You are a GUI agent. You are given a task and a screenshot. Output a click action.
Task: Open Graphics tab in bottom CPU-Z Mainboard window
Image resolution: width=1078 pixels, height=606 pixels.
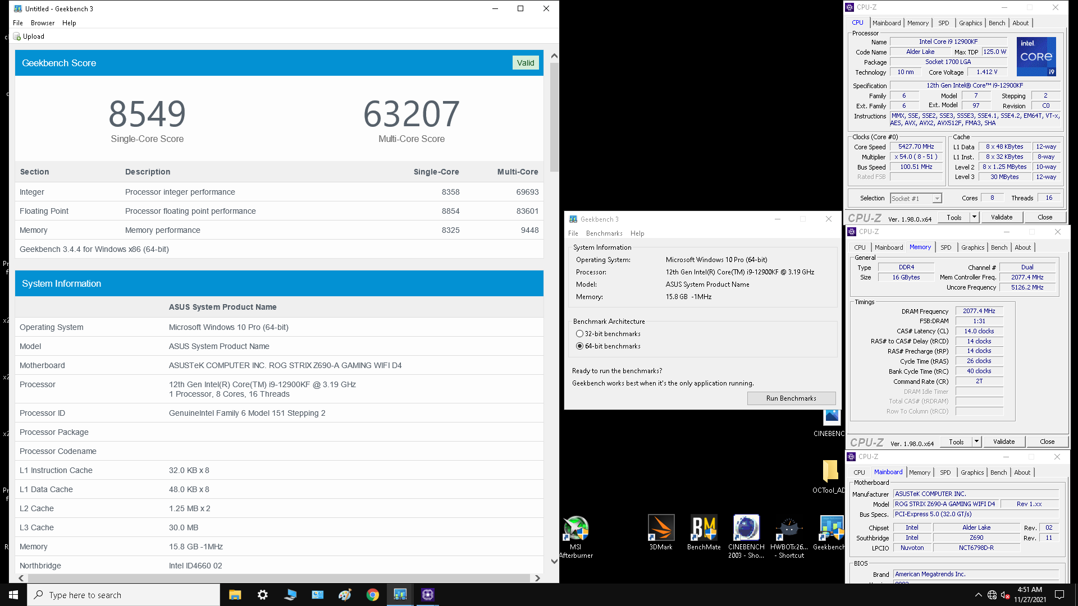pyautogui.click(x=972, y=472)
